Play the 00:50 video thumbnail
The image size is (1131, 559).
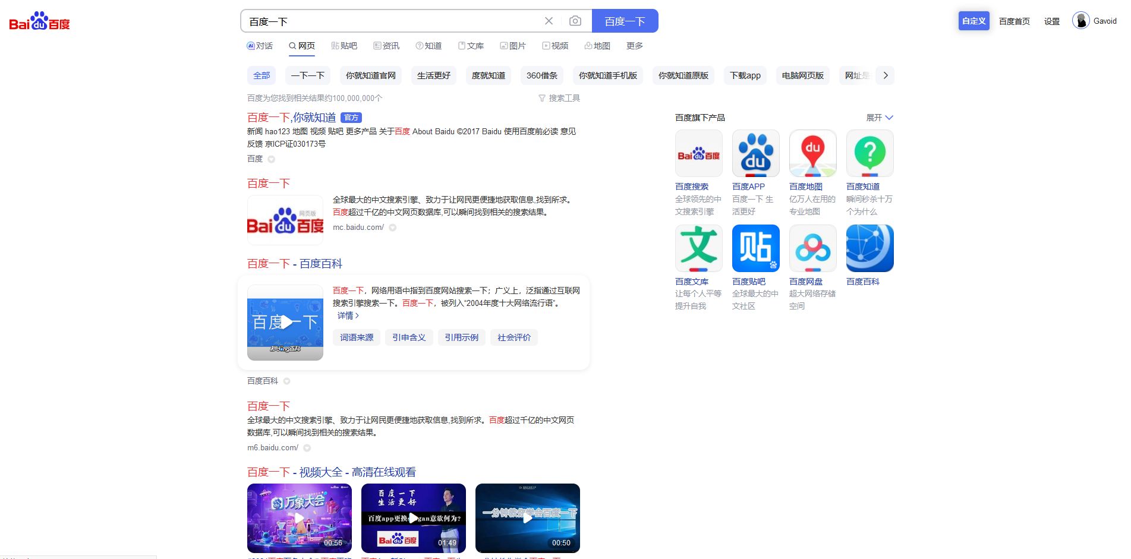(528, 518)
